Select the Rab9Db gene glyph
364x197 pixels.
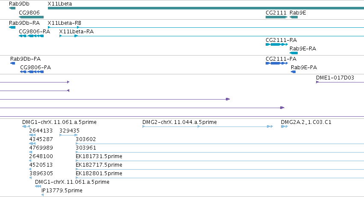[x=12, y=8]
